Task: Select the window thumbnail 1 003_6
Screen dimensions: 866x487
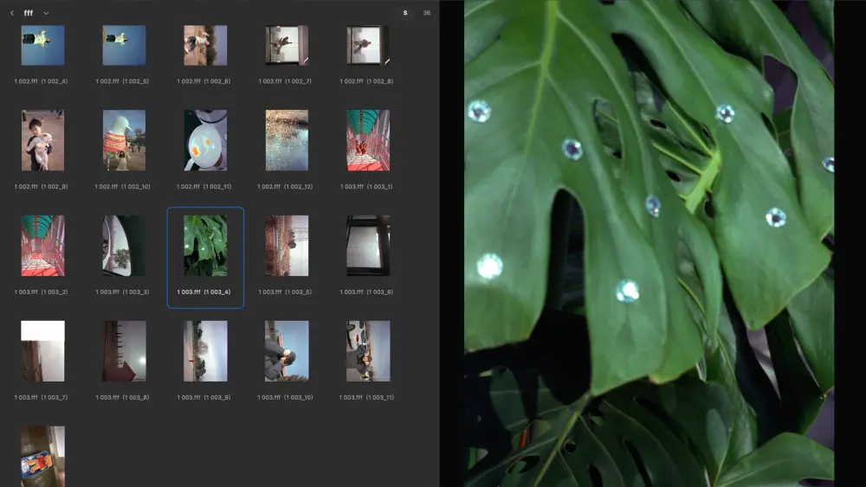Action: 368,246
